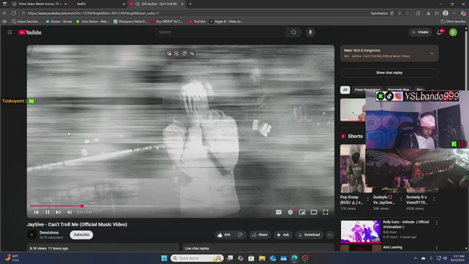Open options for Screwly G short
The height and width of the screenshot is (264, 469).
pos(434,199)
